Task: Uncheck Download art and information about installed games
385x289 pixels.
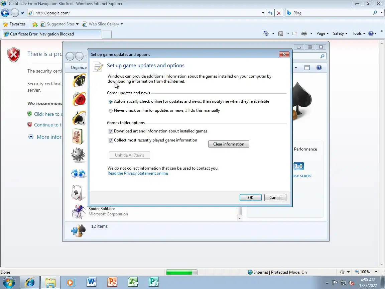Action: [111, 131]
